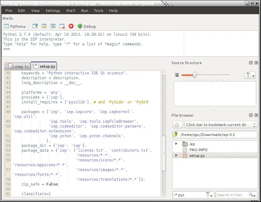This screenshot has height=202, width=261.
Task: Open the Tools menu
Action: pos(98,11)
